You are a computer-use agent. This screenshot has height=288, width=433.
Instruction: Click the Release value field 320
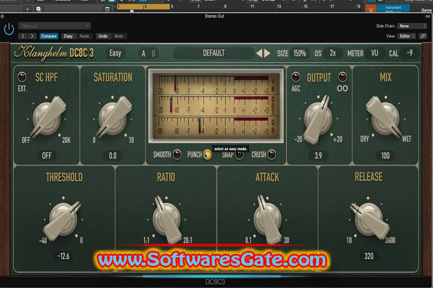tap(369, 256)
